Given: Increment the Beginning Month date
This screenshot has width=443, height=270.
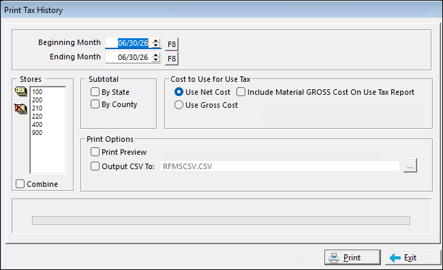Looking at the screenshot, I should (x=155, y=41).
